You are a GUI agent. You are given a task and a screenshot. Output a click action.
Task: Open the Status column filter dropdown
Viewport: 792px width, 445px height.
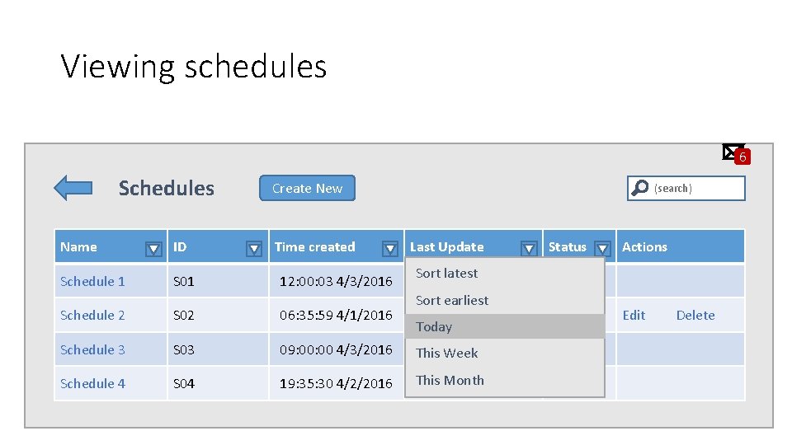602,248
